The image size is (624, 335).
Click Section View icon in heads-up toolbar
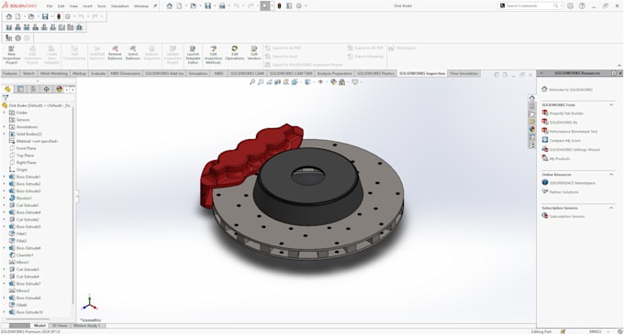tap(278, 82)
